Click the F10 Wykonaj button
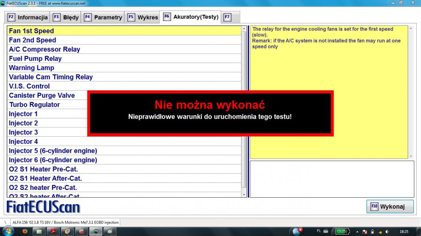 390,207
